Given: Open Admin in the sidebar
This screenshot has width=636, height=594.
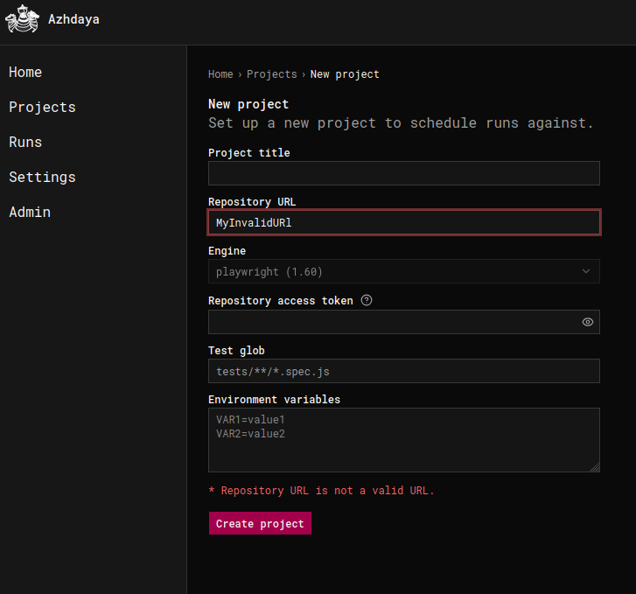Looking at the screenshot, I should click(30, 213).
